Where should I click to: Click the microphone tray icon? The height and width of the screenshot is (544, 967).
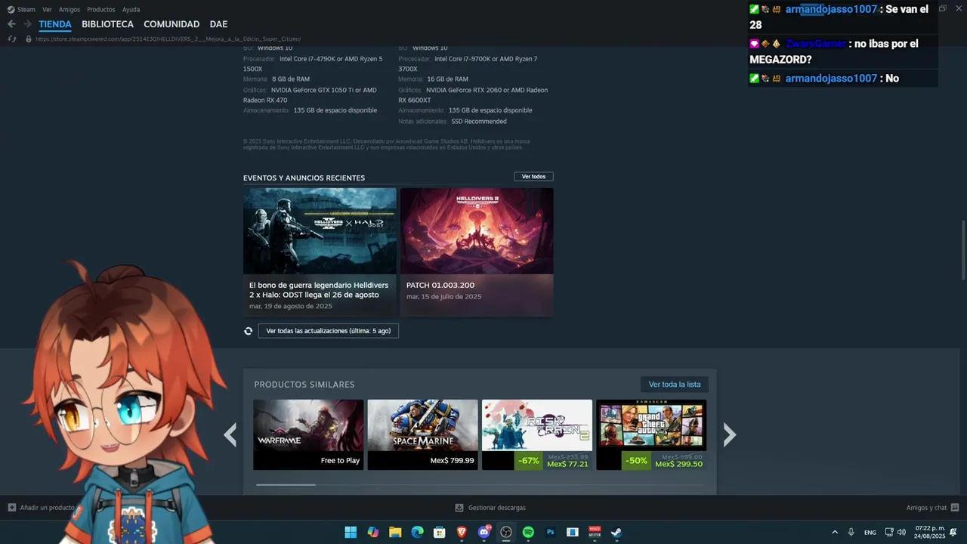(851, 532)
